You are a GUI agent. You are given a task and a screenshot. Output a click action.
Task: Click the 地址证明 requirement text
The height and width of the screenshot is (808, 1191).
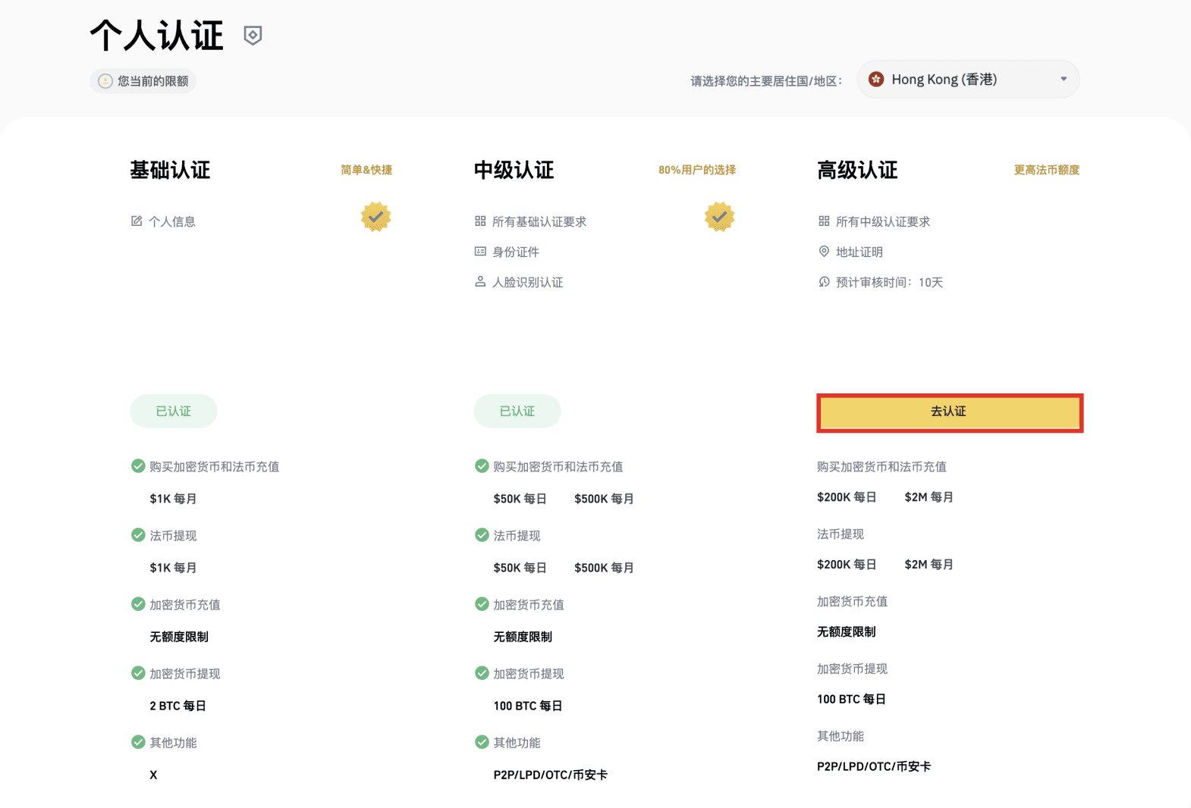859,252
